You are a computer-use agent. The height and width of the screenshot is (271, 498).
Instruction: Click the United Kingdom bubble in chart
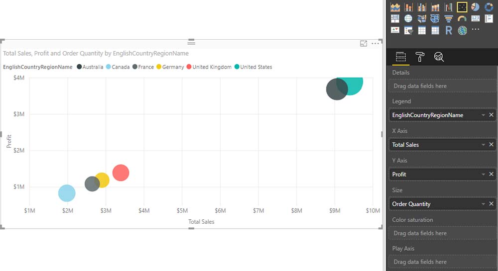pyautogui.click(x=121, y=173)
